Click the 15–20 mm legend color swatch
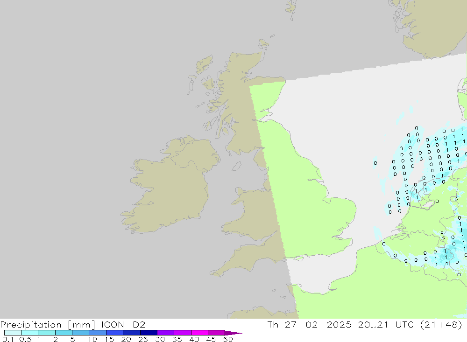Image resolution: width=467 pixels, height=342 pixels. point(114,333)
